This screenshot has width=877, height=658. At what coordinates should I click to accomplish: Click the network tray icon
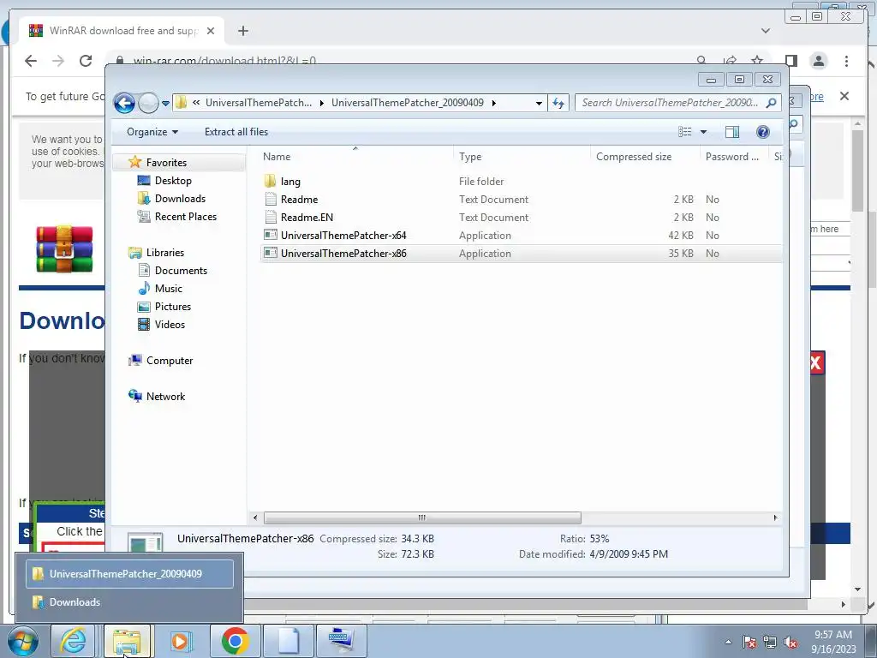click(x=770, y=643)
